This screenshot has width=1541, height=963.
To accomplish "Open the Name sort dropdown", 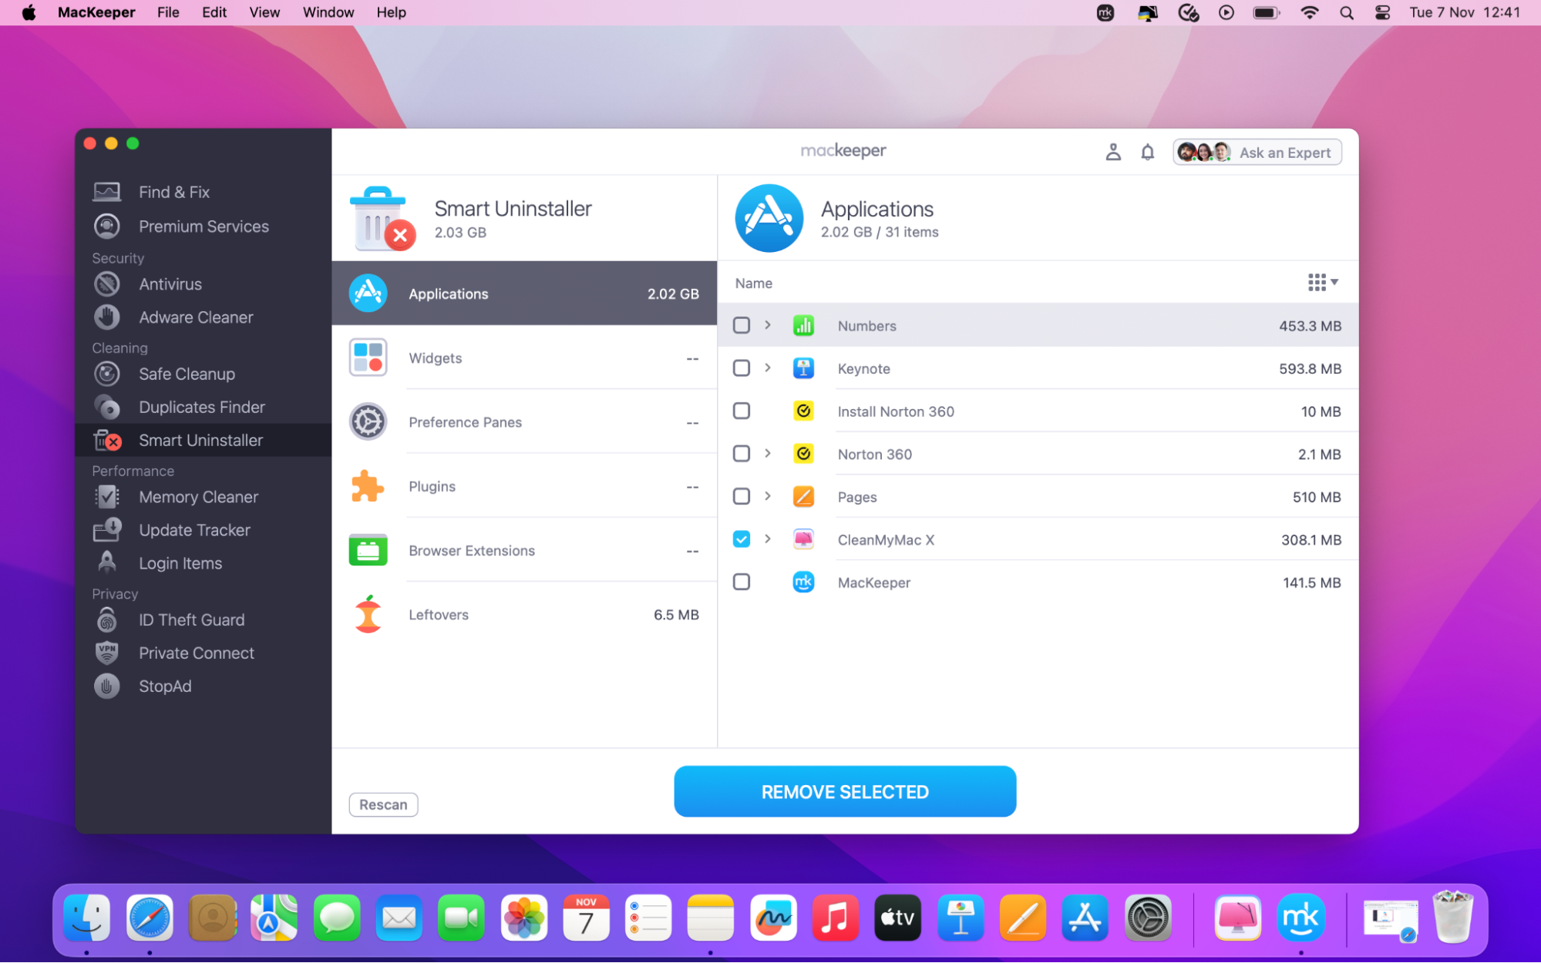I will 1322,282.
